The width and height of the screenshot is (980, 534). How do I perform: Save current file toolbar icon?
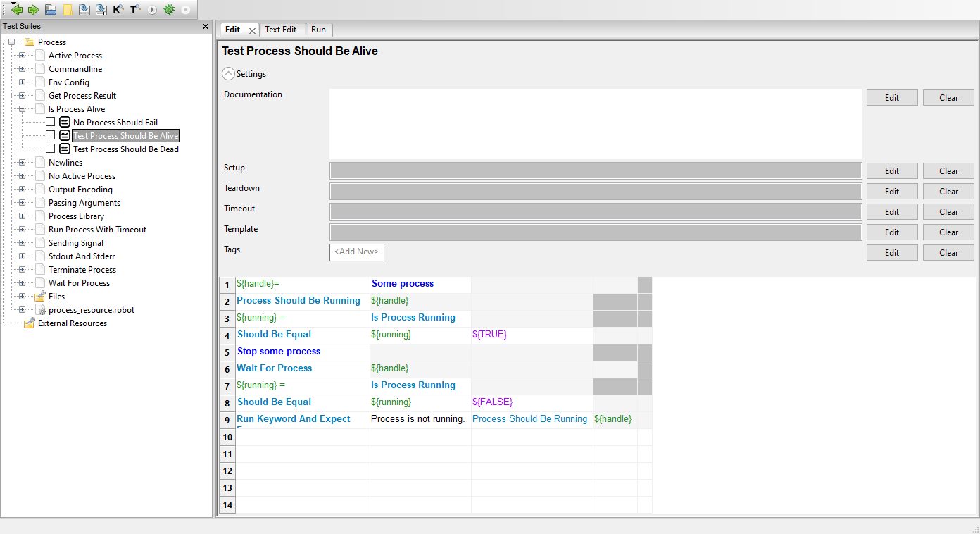click(84, 10)
